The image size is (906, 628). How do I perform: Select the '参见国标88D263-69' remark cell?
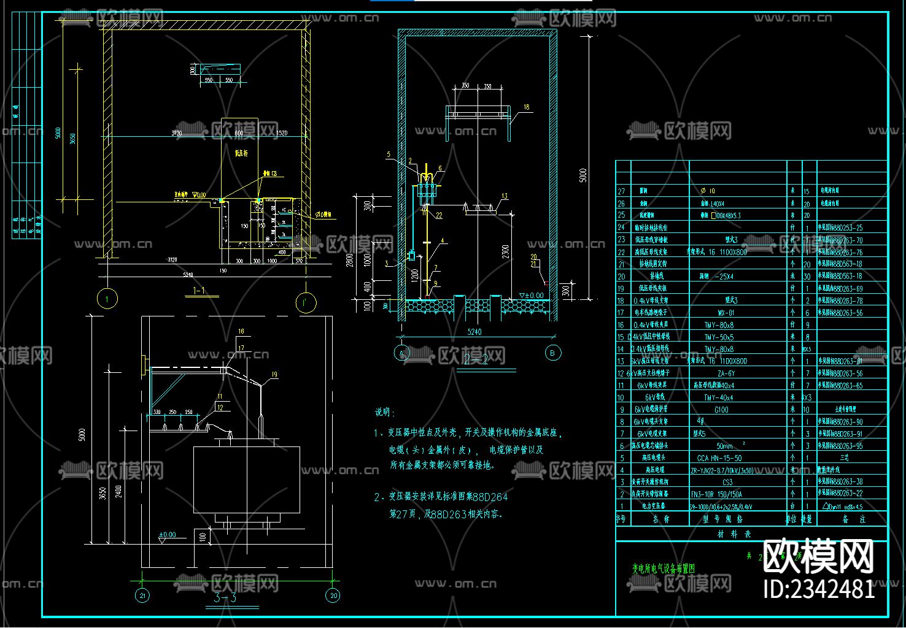click(840, 289)
